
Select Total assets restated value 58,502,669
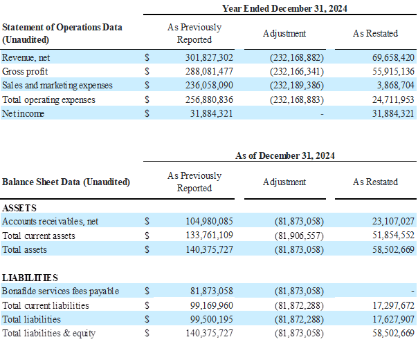[x=392, y=249]
